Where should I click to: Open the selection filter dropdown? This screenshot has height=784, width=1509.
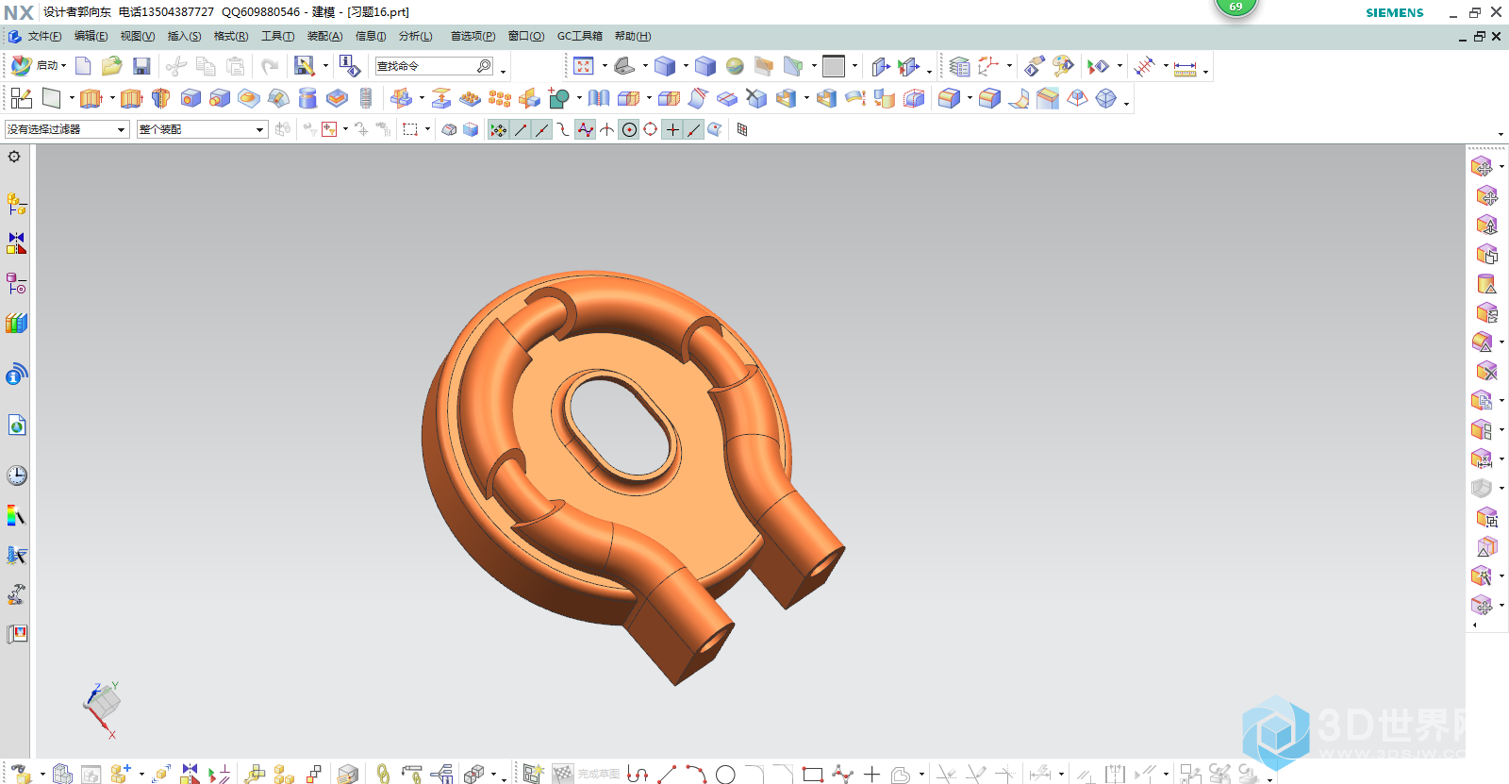(66, 130)
